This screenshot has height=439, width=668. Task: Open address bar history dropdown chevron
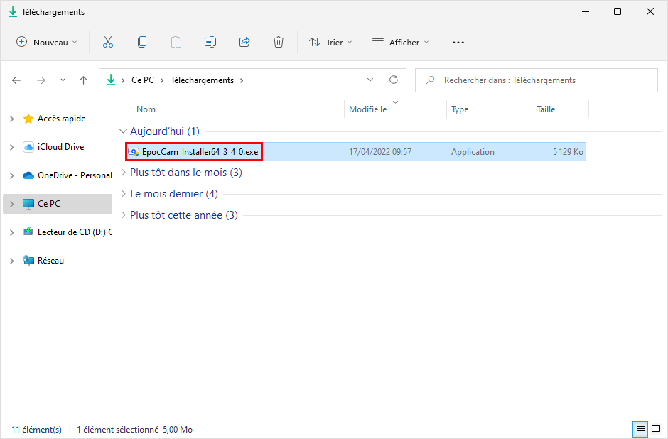tap(370, 80)
